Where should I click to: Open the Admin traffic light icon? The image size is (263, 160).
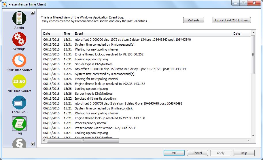coord(19,18)
